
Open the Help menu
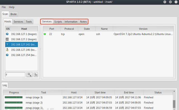(12, 7)
